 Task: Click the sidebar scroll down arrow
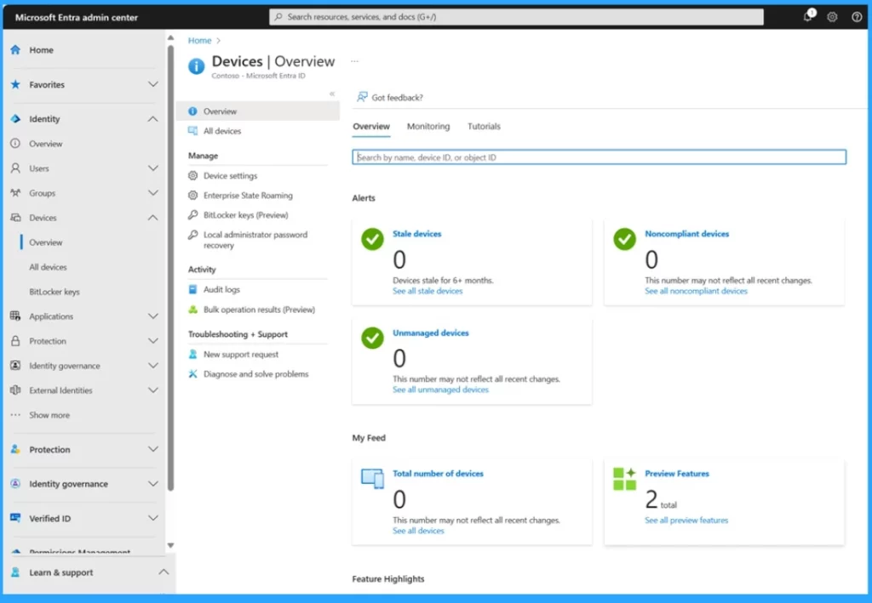click(x=170, y=545)
